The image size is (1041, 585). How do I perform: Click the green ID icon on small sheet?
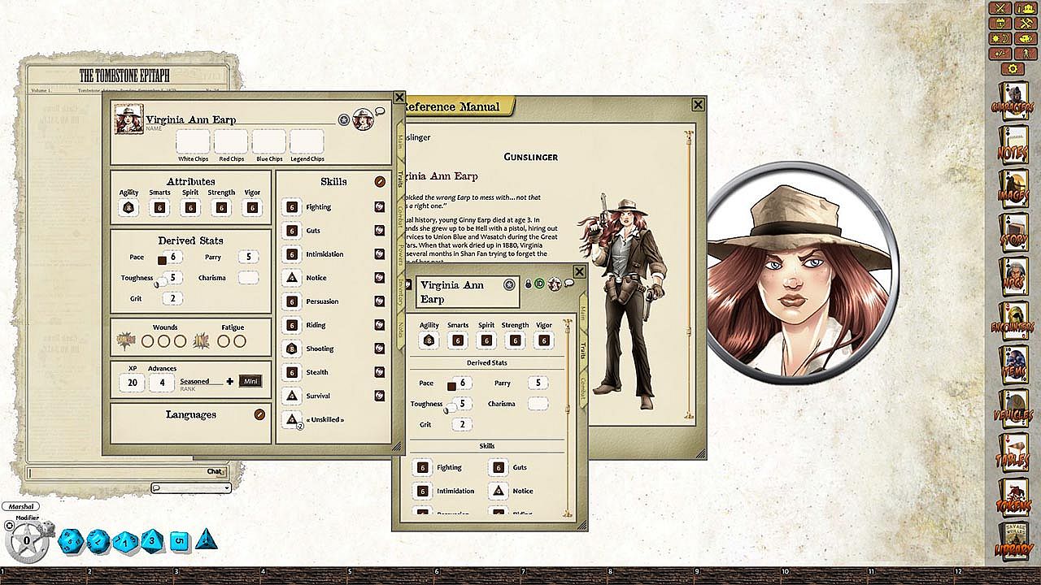click(x=539, y=284)
